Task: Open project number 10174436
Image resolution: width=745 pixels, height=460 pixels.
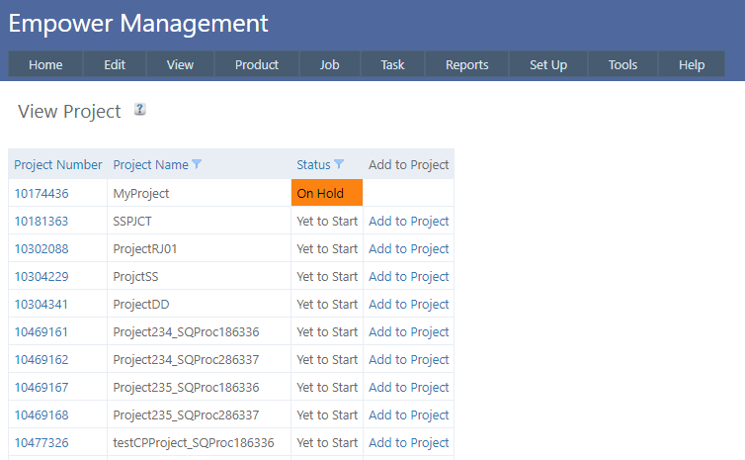Action: 41,194
